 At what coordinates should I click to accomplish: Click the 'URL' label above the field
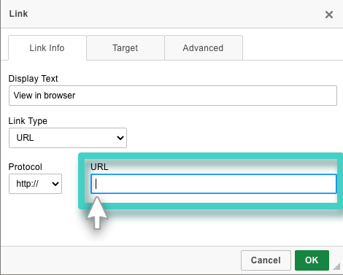click(x=99, y=167)
